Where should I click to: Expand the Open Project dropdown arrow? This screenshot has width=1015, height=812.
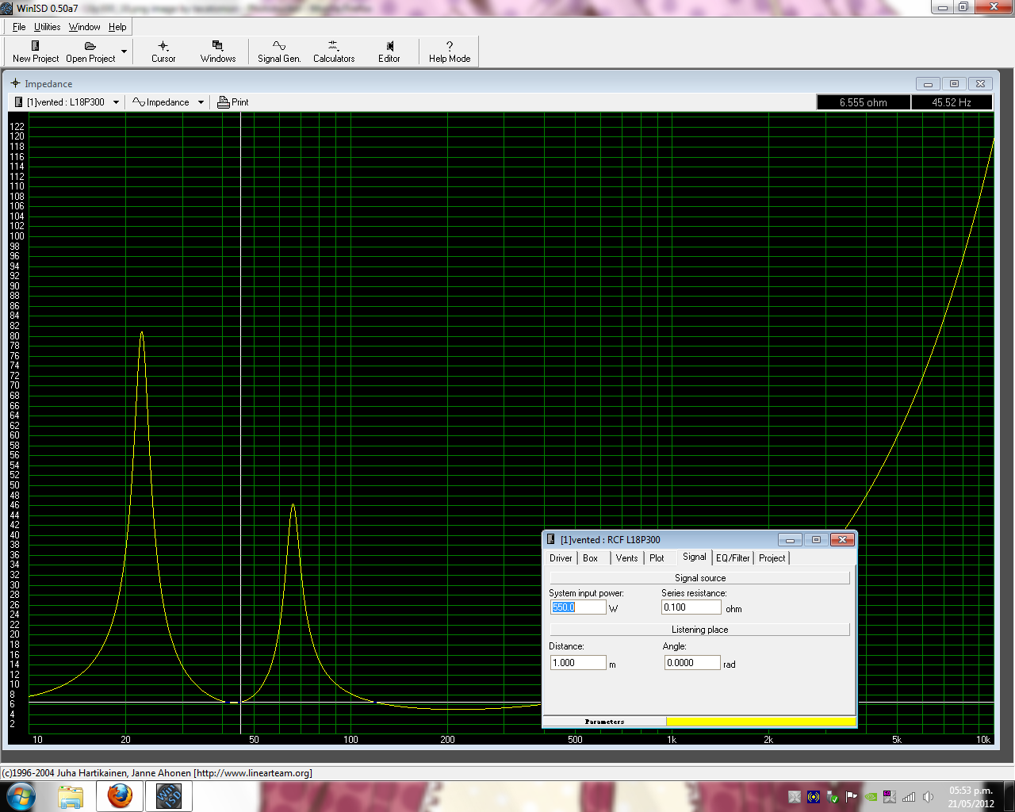[124, 52]
